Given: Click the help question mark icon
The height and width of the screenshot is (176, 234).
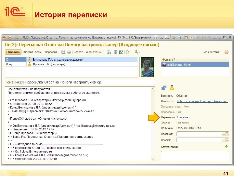Looking at the screenshot, I should (227, 52).
